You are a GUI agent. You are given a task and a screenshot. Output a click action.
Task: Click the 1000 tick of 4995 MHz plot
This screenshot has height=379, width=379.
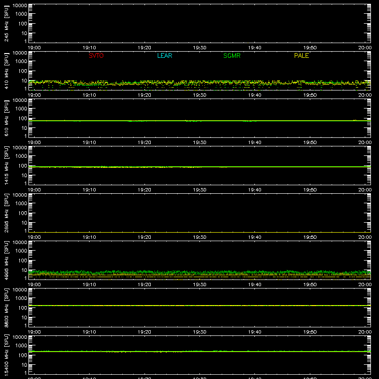coord(21,251)
